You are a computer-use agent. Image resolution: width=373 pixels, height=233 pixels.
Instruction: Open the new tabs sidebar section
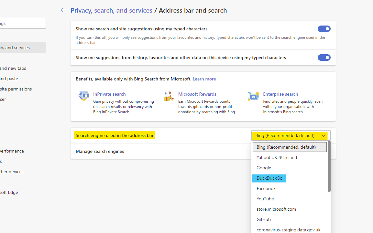click(13, 69)
